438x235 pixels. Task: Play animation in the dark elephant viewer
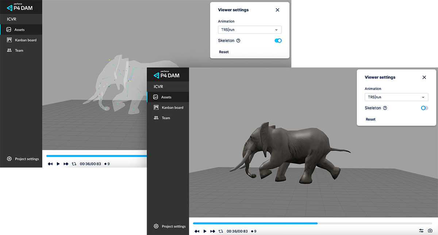[x=205, y=231]
